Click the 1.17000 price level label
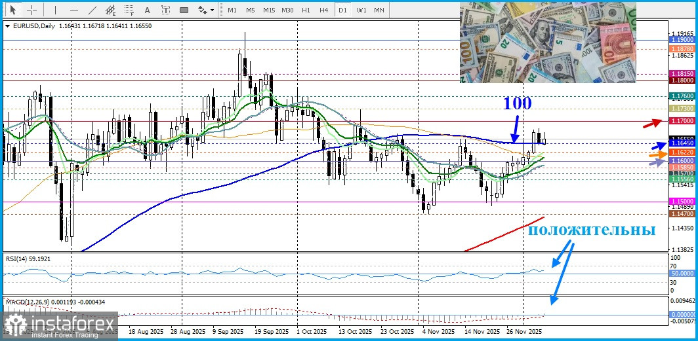This screenshot has height=341, width=698. tap(682, 122)
